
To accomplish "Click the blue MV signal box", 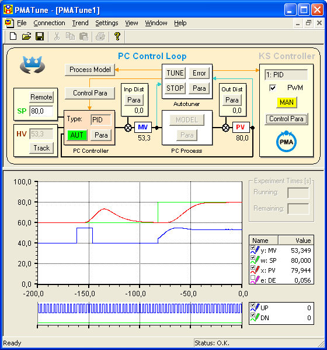I will 143,127.
